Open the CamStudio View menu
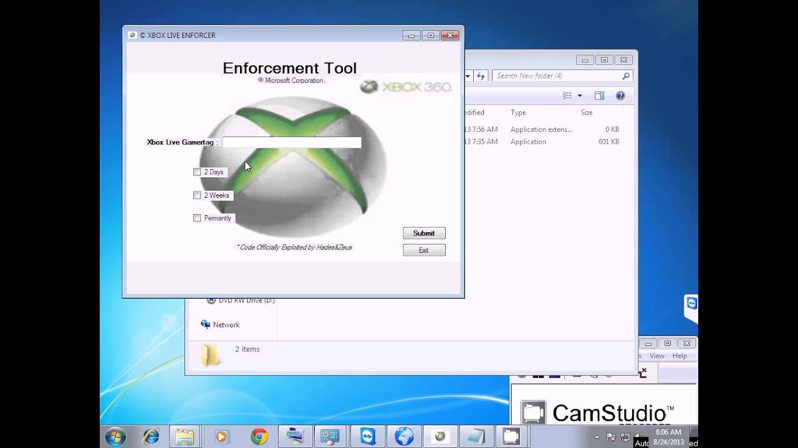 pos(657,356)
